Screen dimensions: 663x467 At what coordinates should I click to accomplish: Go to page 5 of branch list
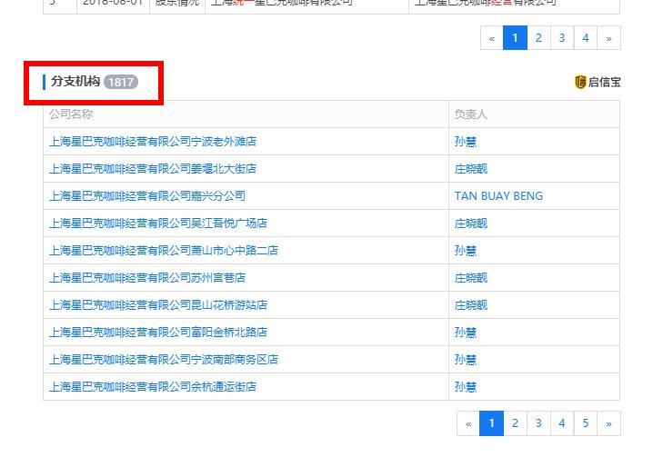click(586, 423)
